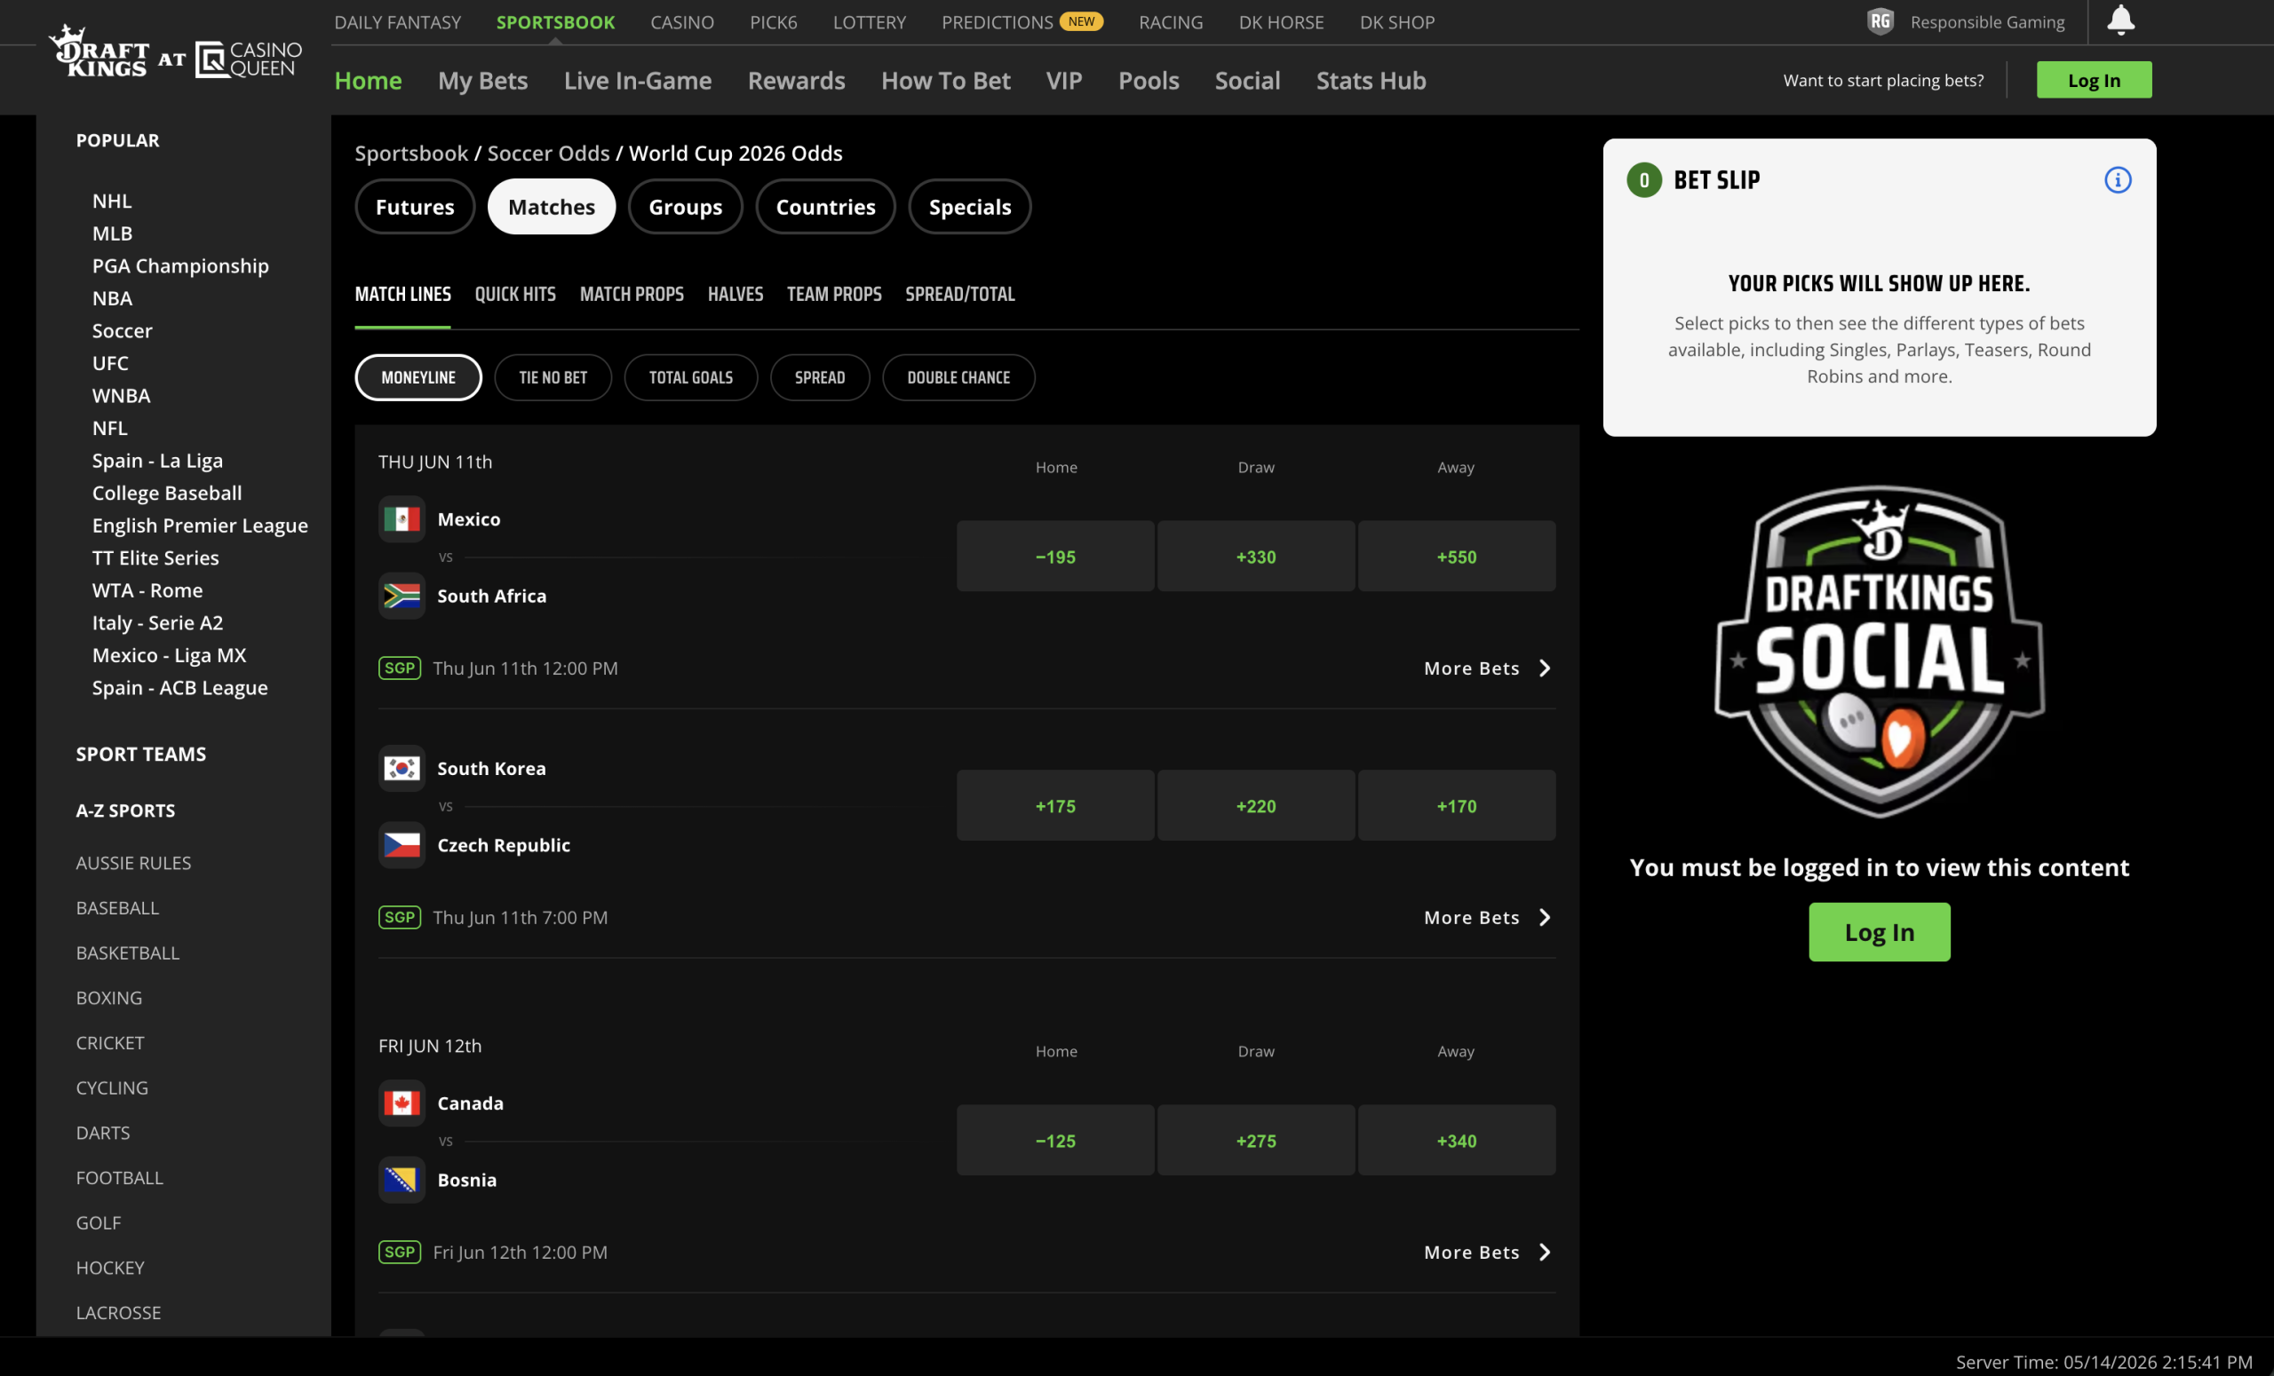Screen dimensions: 2274x1376
Task: Click the Bosnia flag icon
Action: click(x=402, y=1180)
